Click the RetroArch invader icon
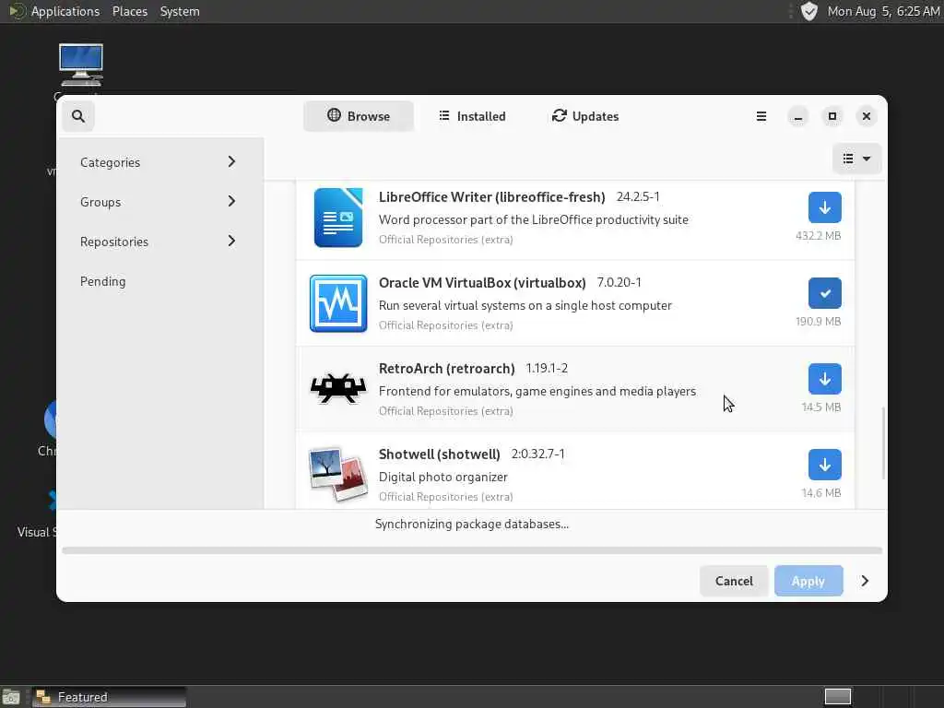 click(x=338, y=388)
